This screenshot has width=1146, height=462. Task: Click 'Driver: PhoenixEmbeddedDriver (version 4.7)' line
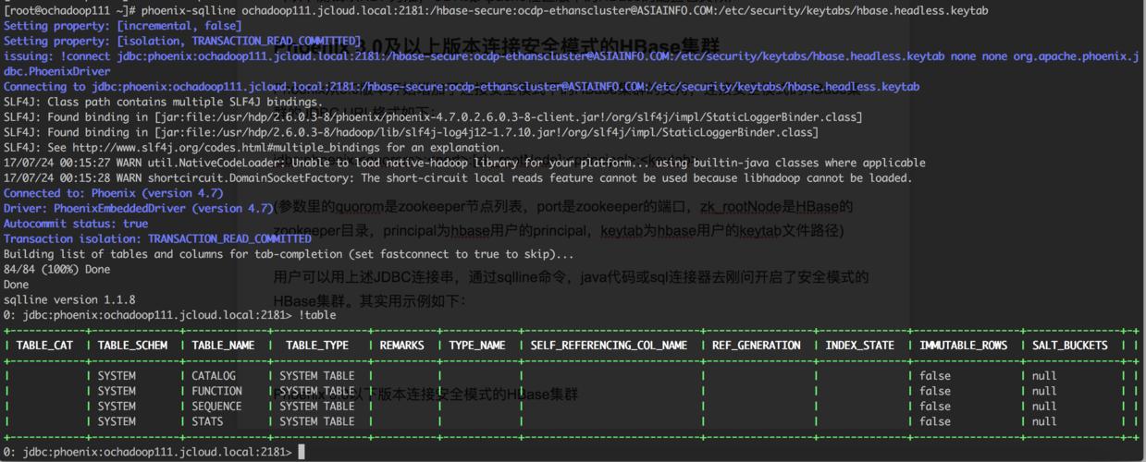click(139, 209)
